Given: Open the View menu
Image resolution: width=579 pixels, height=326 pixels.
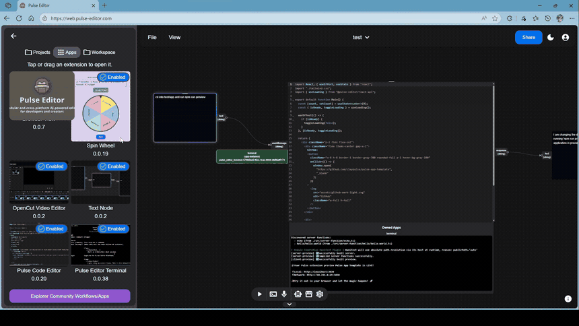Looking at the screenshot, I should point(174,38).
